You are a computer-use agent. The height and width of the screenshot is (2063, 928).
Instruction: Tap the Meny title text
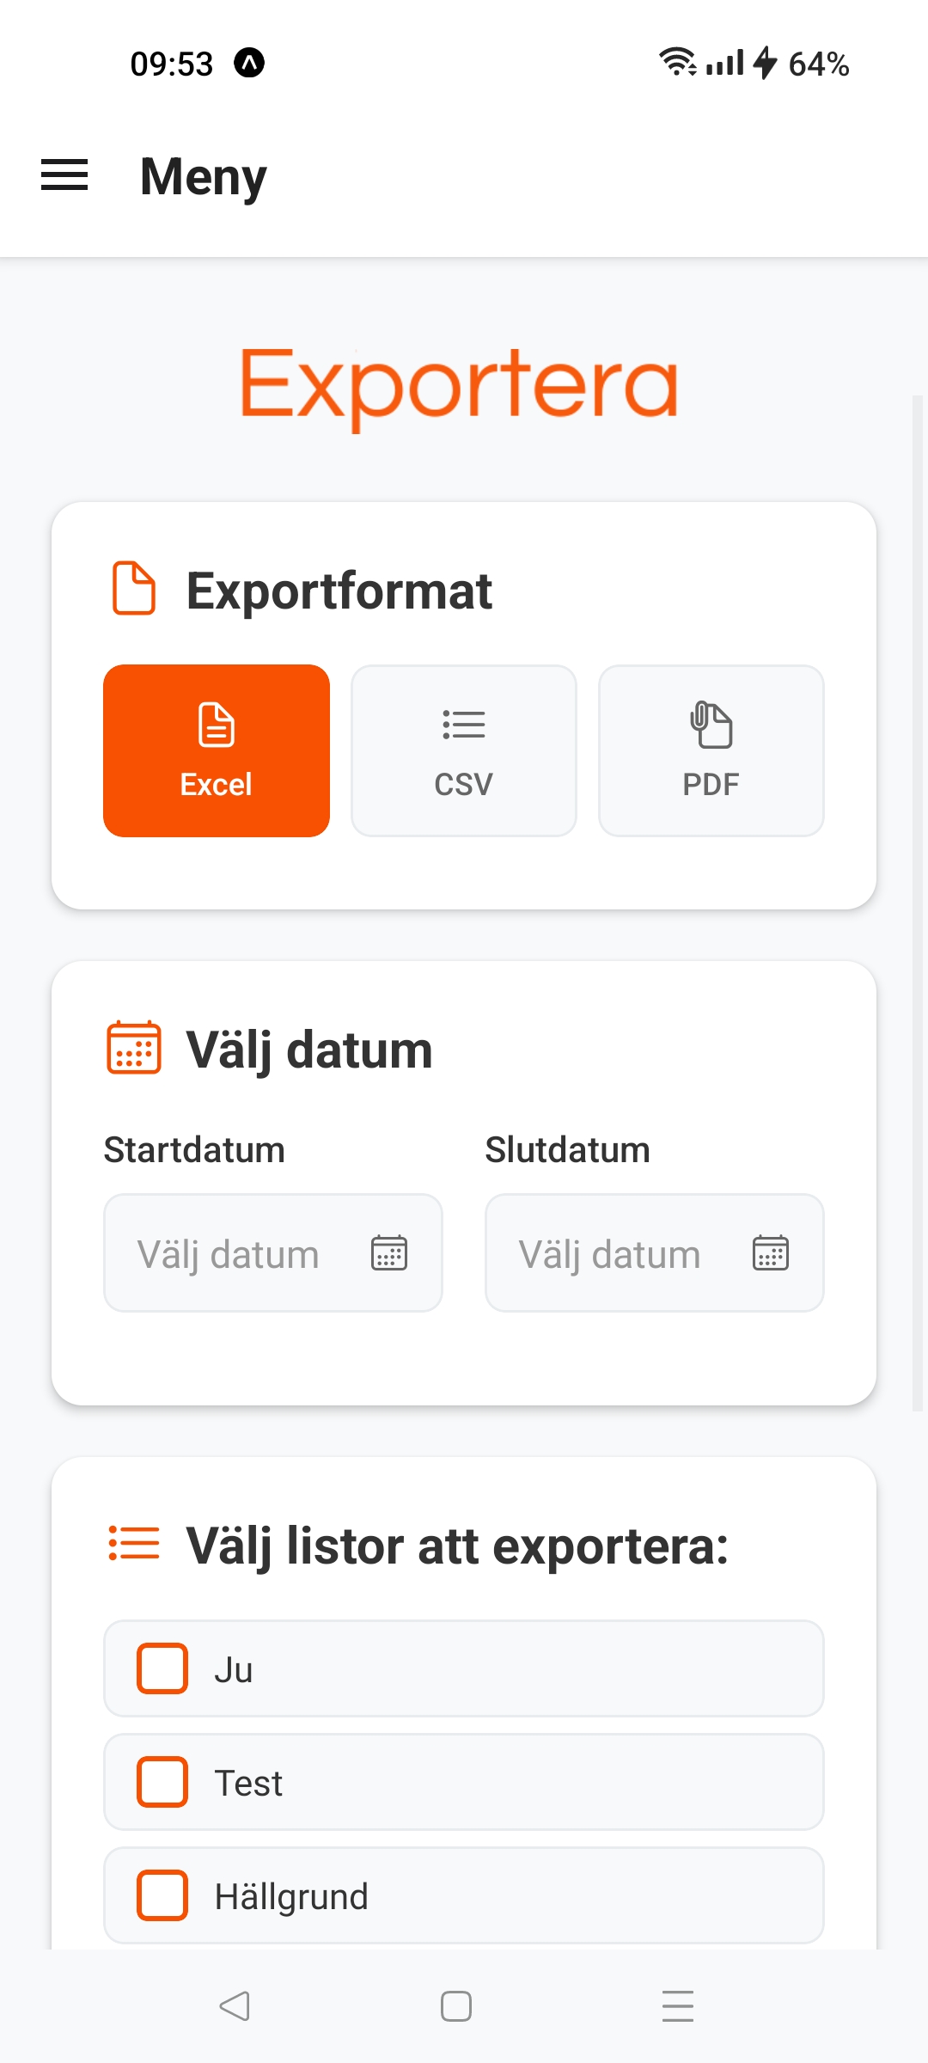point(204,176)
